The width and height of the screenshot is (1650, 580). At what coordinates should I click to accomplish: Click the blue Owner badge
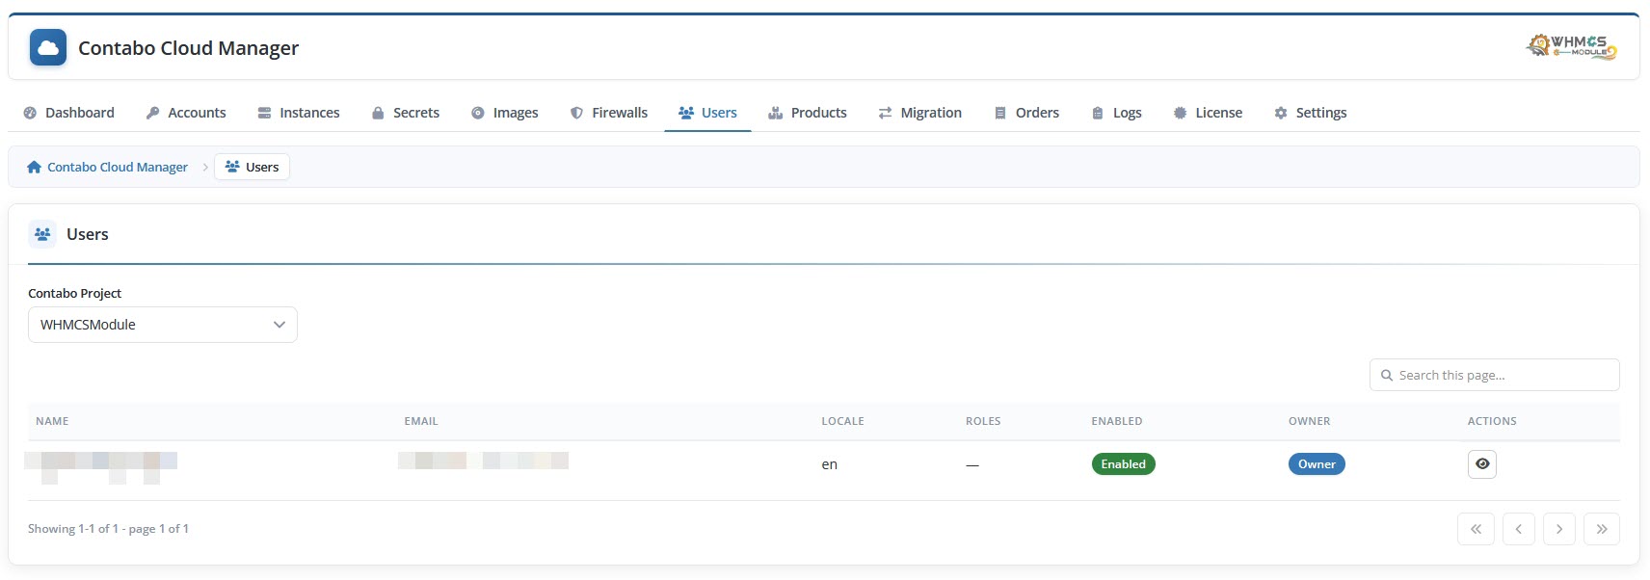tap(1317, 464)
